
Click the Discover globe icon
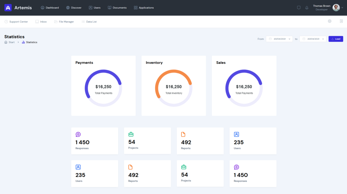68,8
